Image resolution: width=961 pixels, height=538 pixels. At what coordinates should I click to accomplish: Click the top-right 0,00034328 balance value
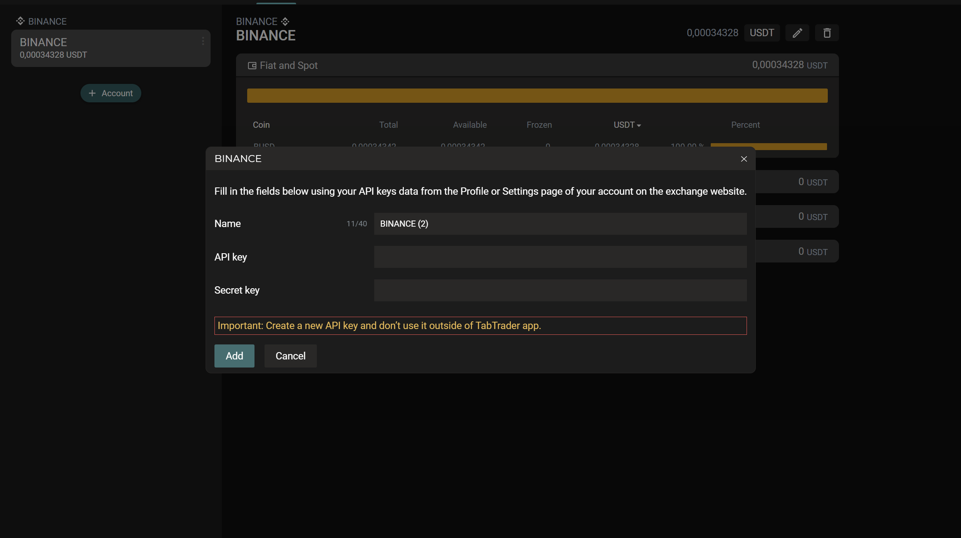coord(713,33)
